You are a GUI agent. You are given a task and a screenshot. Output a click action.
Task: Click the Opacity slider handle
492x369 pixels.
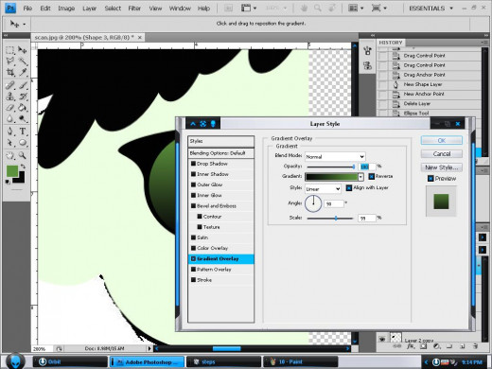(x=354, y=167)
